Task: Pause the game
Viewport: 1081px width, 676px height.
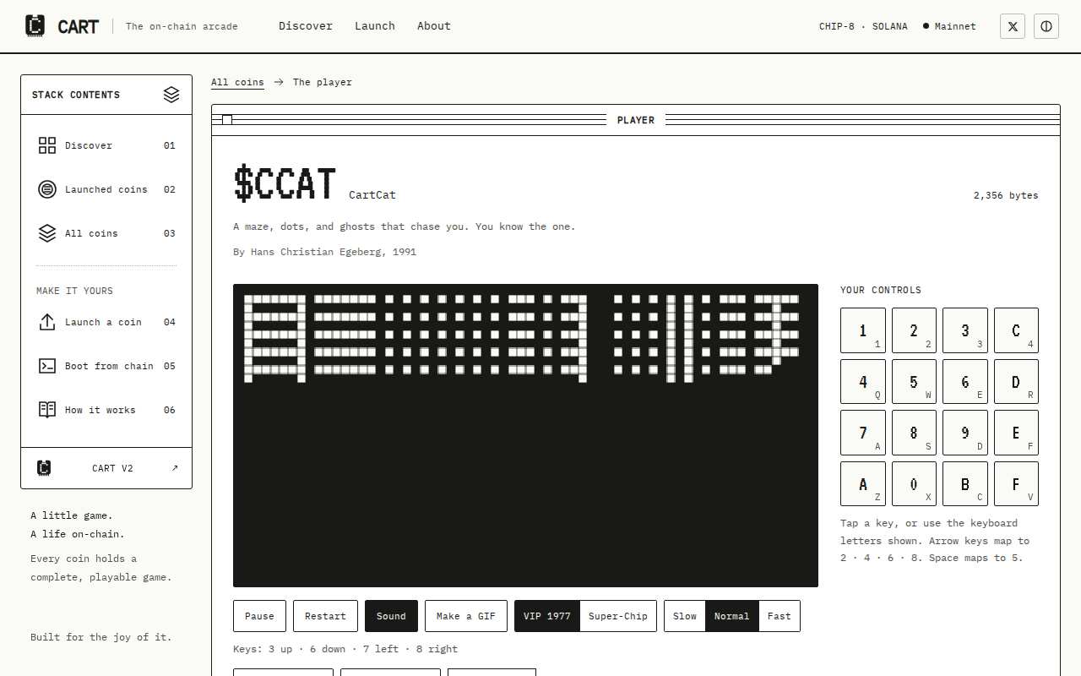Action: [259, 616]
